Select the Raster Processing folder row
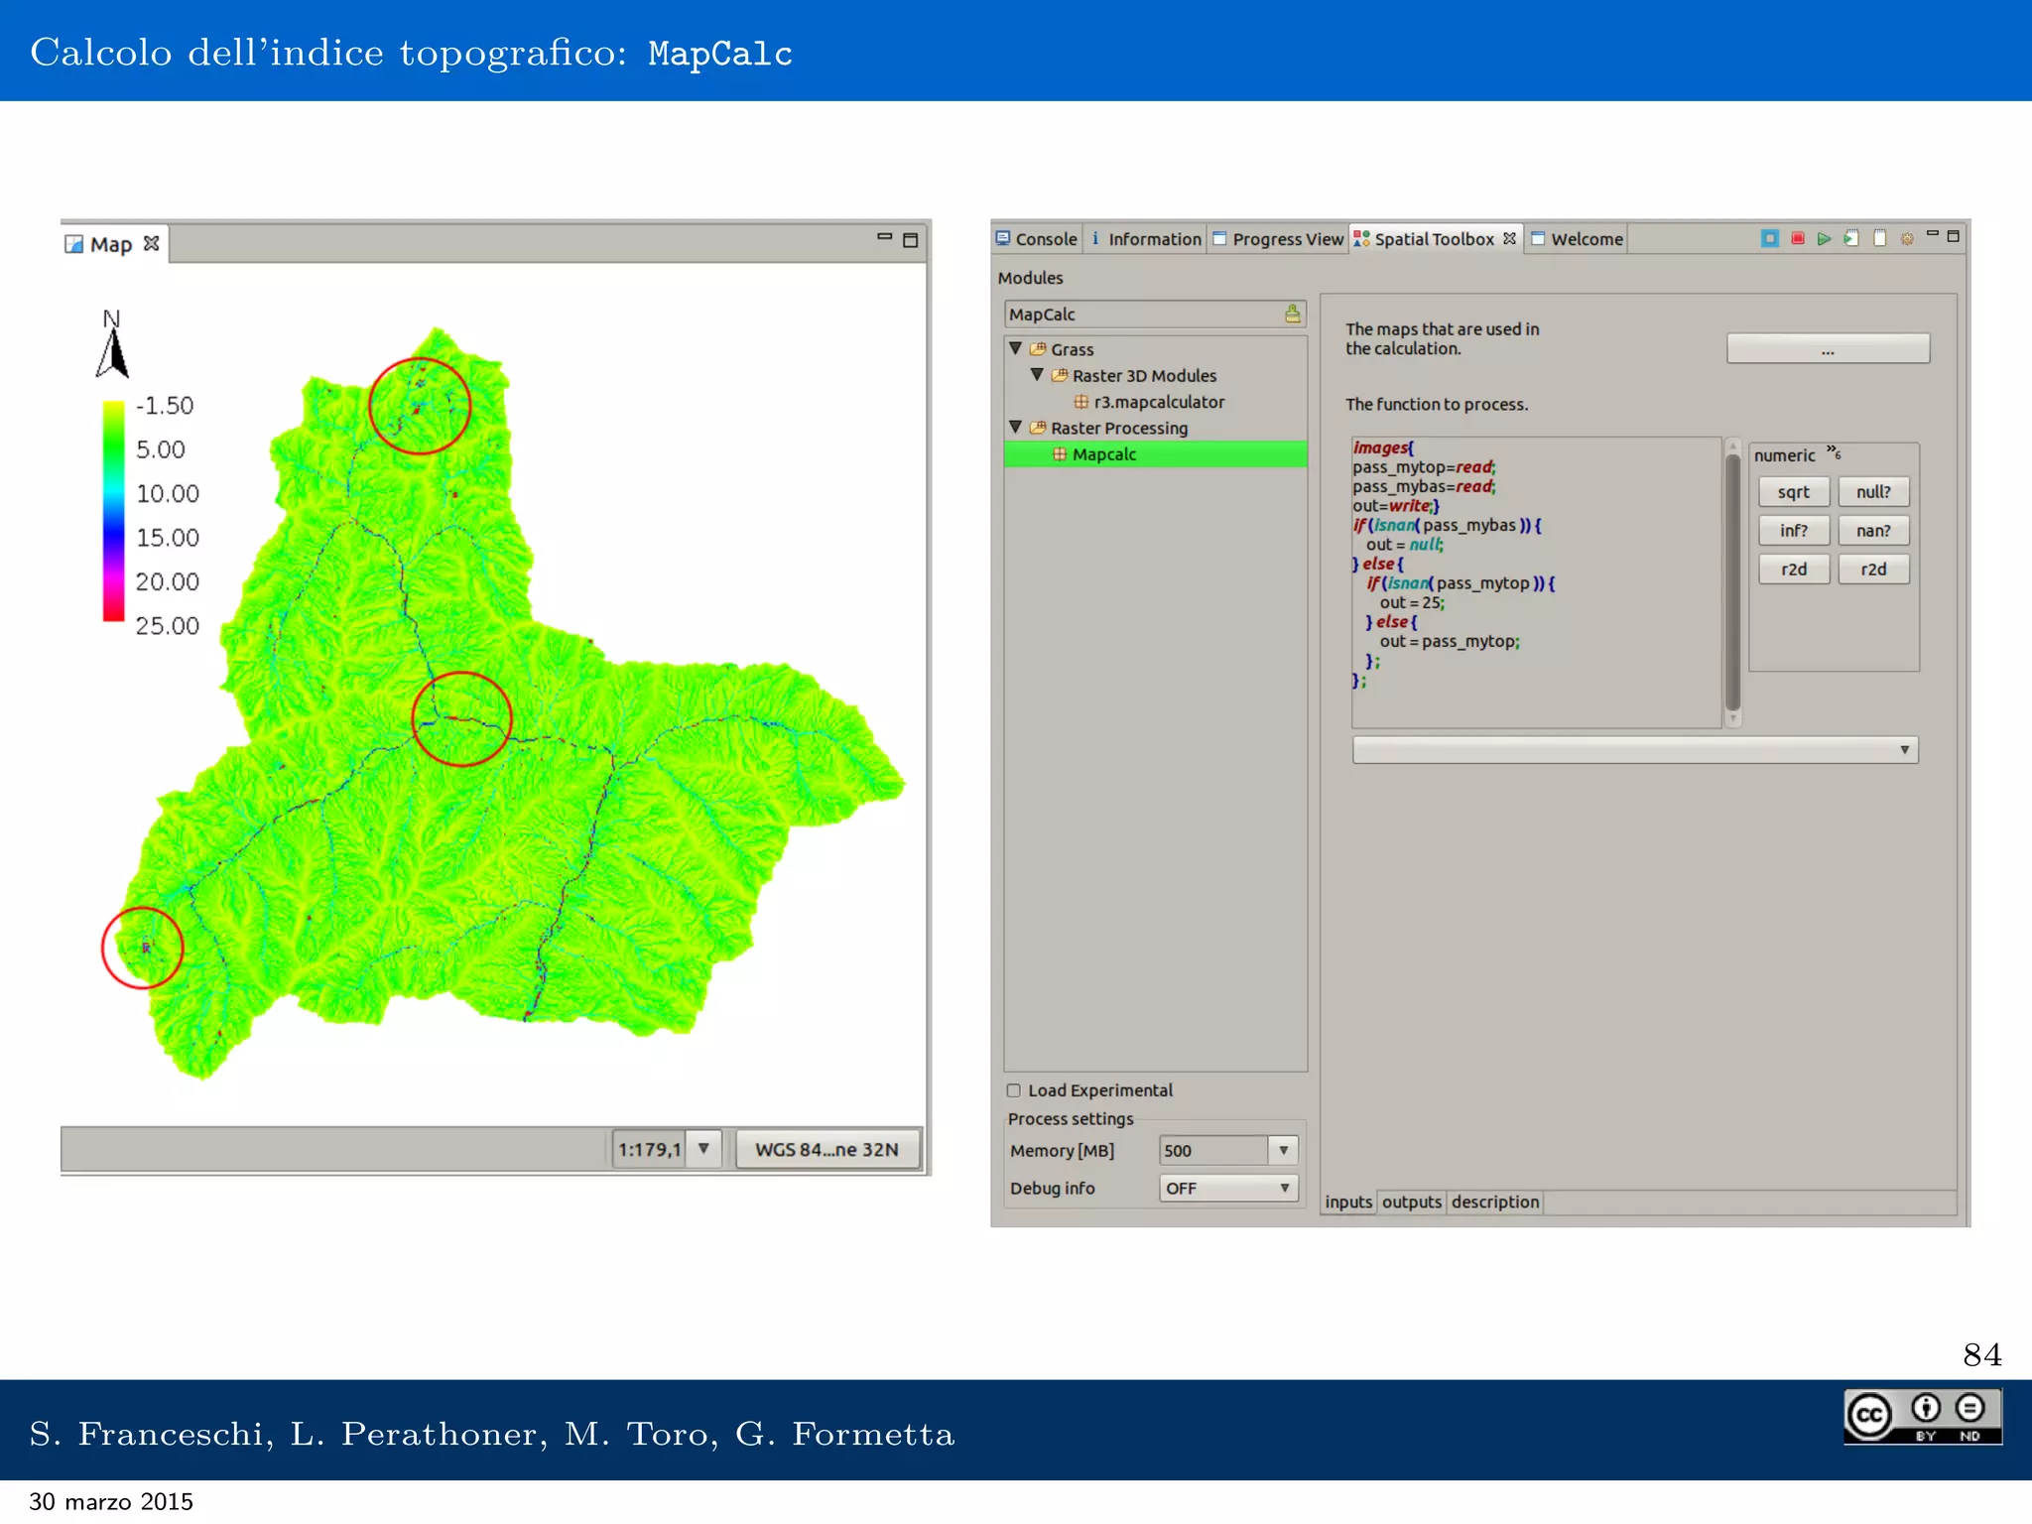 [1118, 428]
